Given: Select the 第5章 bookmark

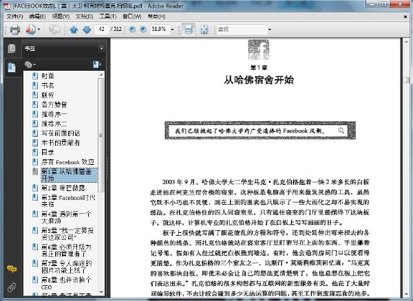Looking at the screenshot, I should (x=67, y=234).
